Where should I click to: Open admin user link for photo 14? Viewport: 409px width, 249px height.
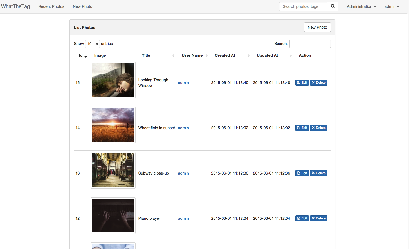(183, 128)
